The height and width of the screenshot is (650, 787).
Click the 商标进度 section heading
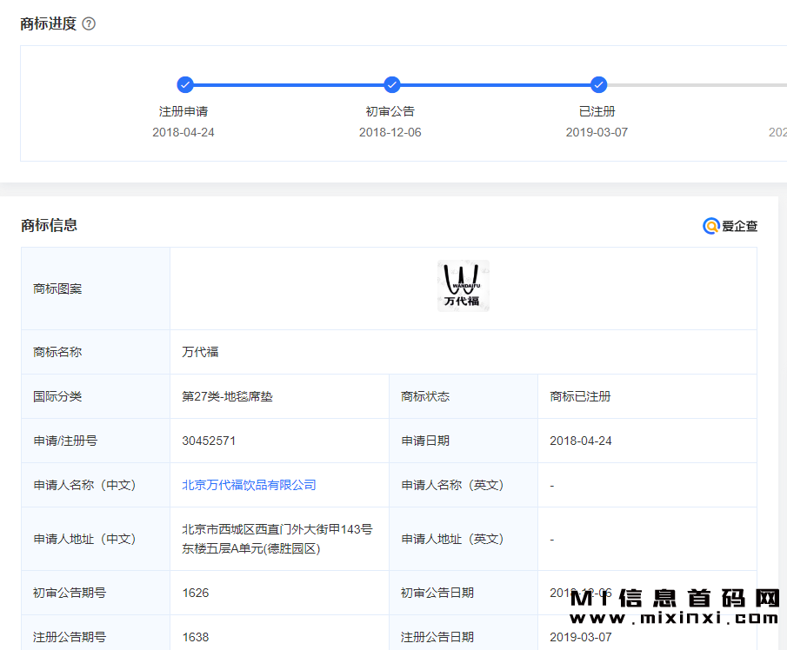tap(48, 23)
